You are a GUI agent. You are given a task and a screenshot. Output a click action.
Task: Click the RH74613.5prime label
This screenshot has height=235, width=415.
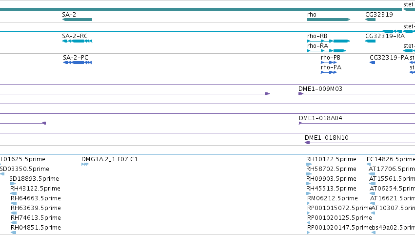(36, 218)
